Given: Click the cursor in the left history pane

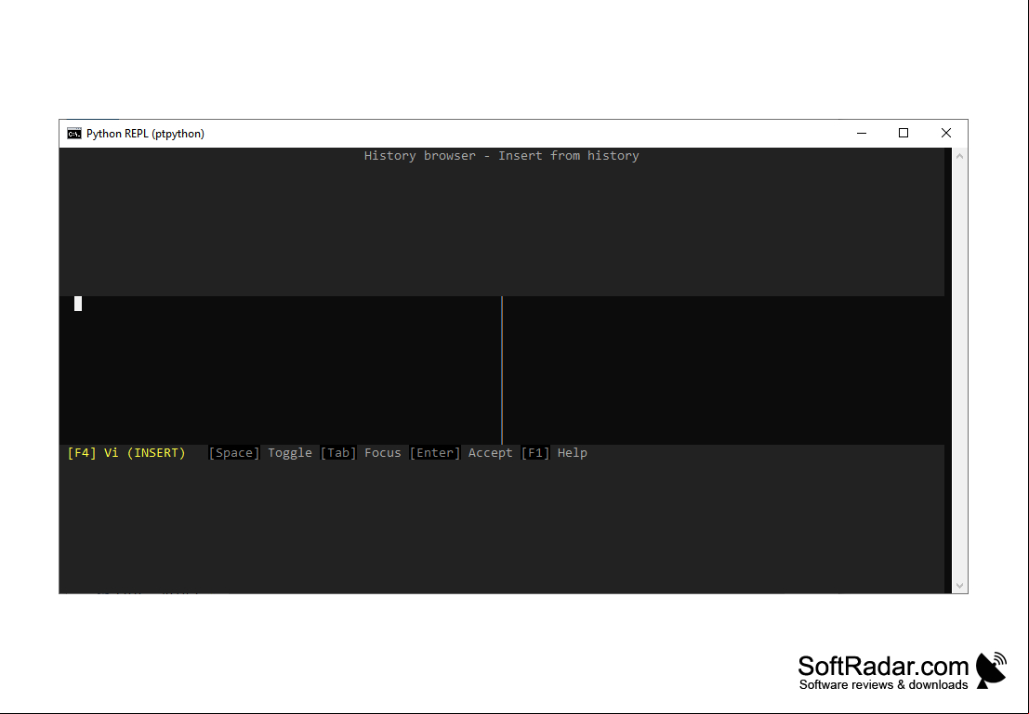Looking at the screenshot, I should click(x=78, y=304).
